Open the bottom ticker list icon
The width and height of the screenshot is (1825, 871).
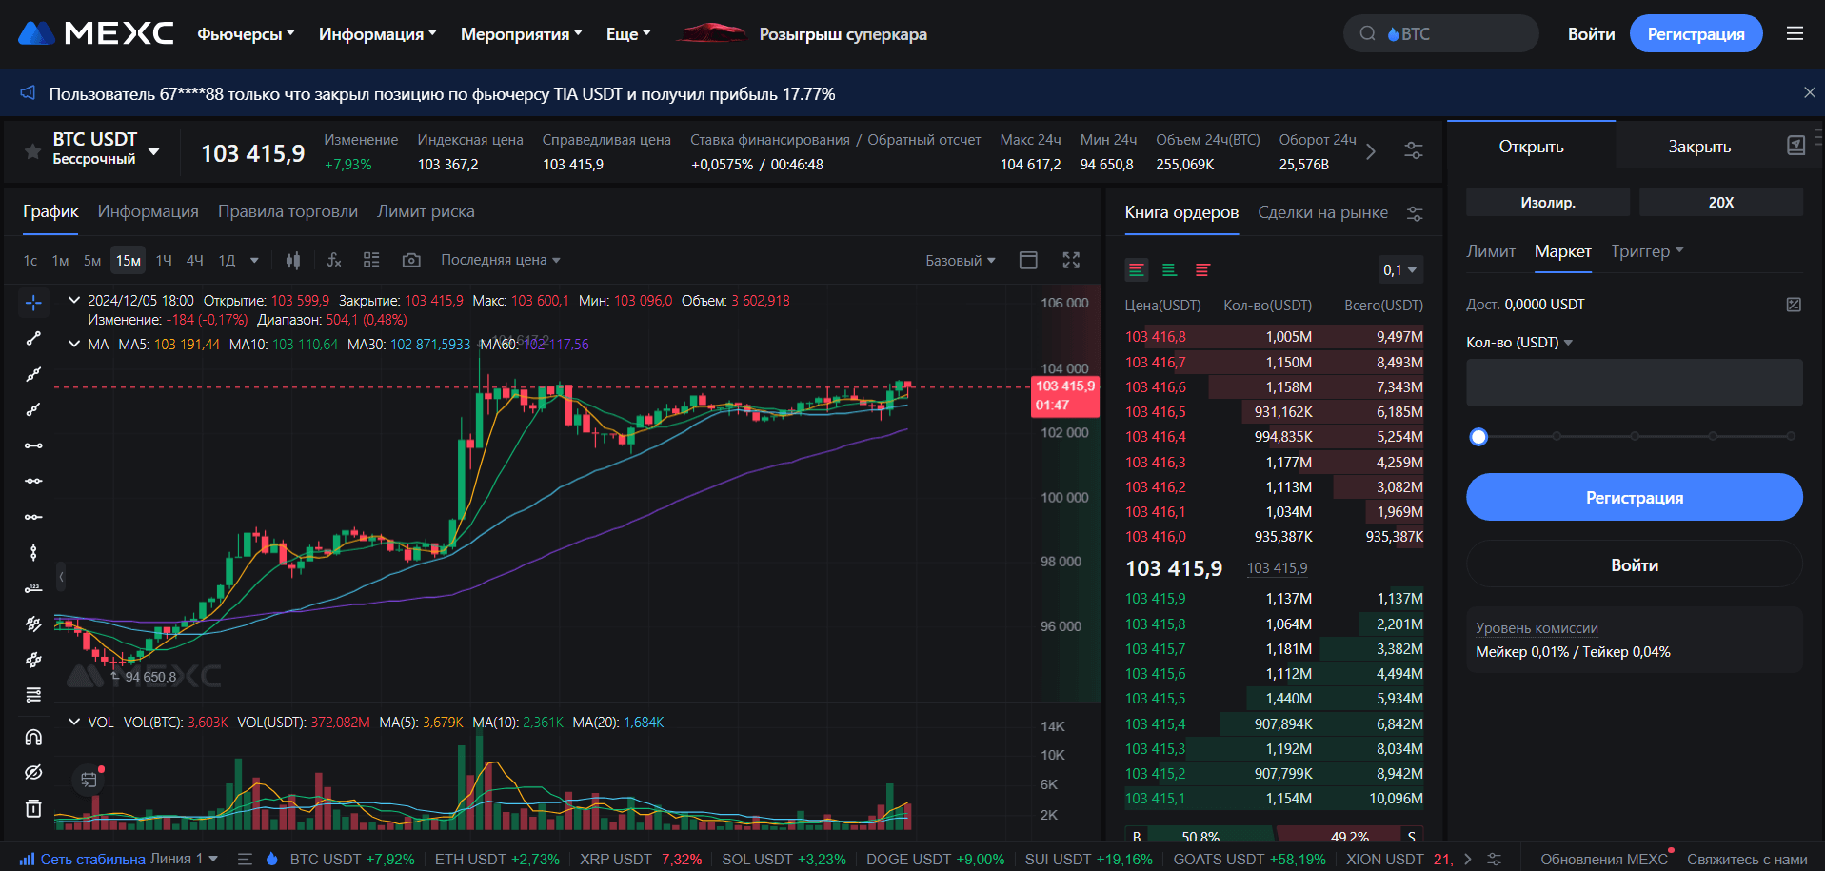(245, 859)
